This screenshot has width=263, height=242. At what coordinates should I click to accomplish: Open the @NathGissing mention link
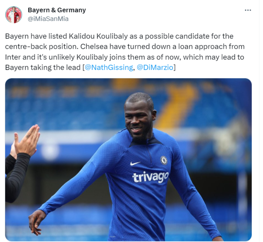[x=109, y=67]
